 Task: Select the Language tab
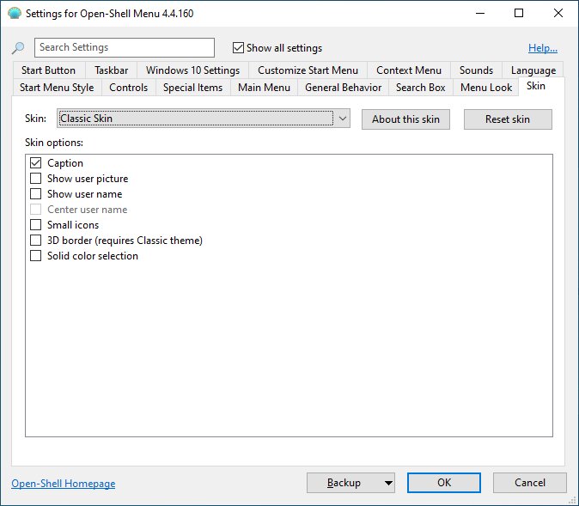click(x=533, y=70)
